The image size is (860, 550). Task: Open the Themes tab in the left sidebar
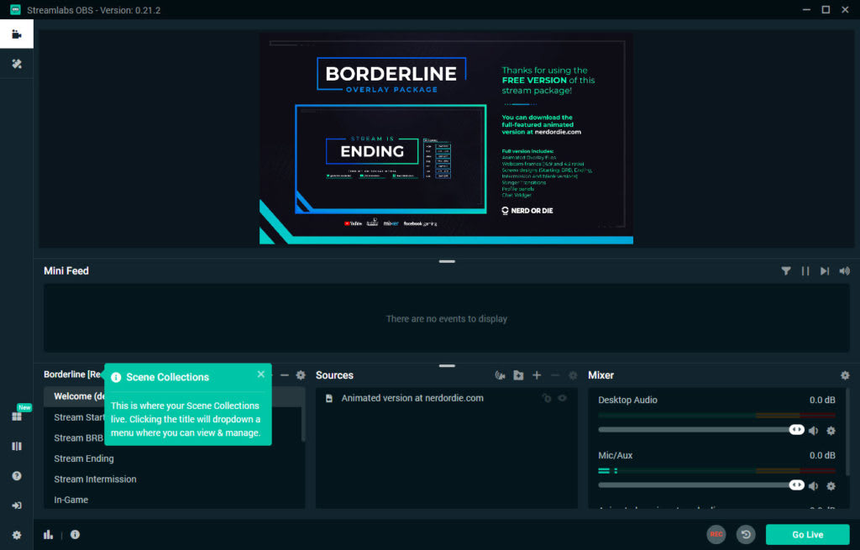point(16,64)
